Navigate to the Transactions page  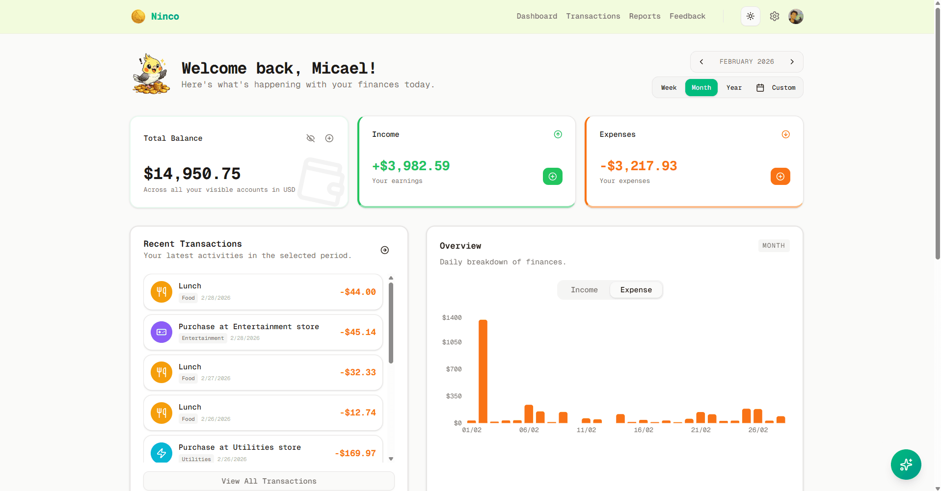pos(593,16)
